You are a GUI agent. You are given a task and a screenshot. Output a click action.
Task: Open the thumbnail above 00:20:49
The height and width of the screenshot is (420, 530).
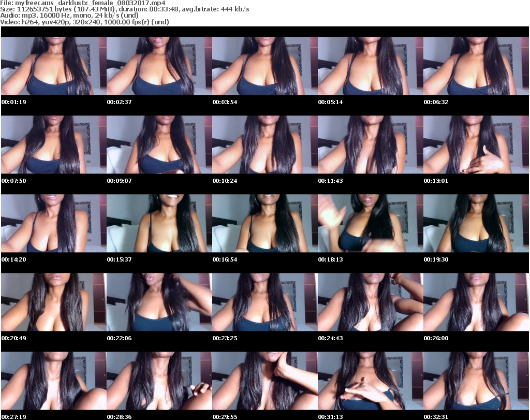(54, 302)
